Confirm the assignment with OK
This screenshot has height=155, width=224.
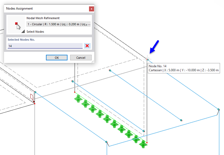pyautogui.click(x=57, y=57)
